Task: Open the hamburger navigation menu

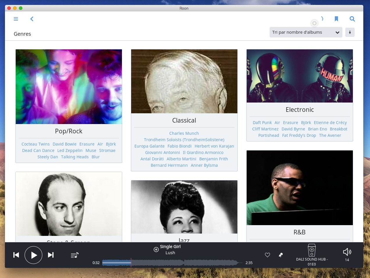Action: coord(16,19)
